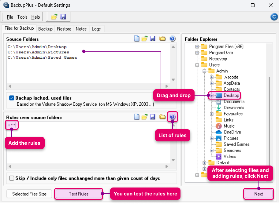The width and height of the screenshot is (279, 204).
Task: Click the save icon in Source Folders
Action: (153, 38)
